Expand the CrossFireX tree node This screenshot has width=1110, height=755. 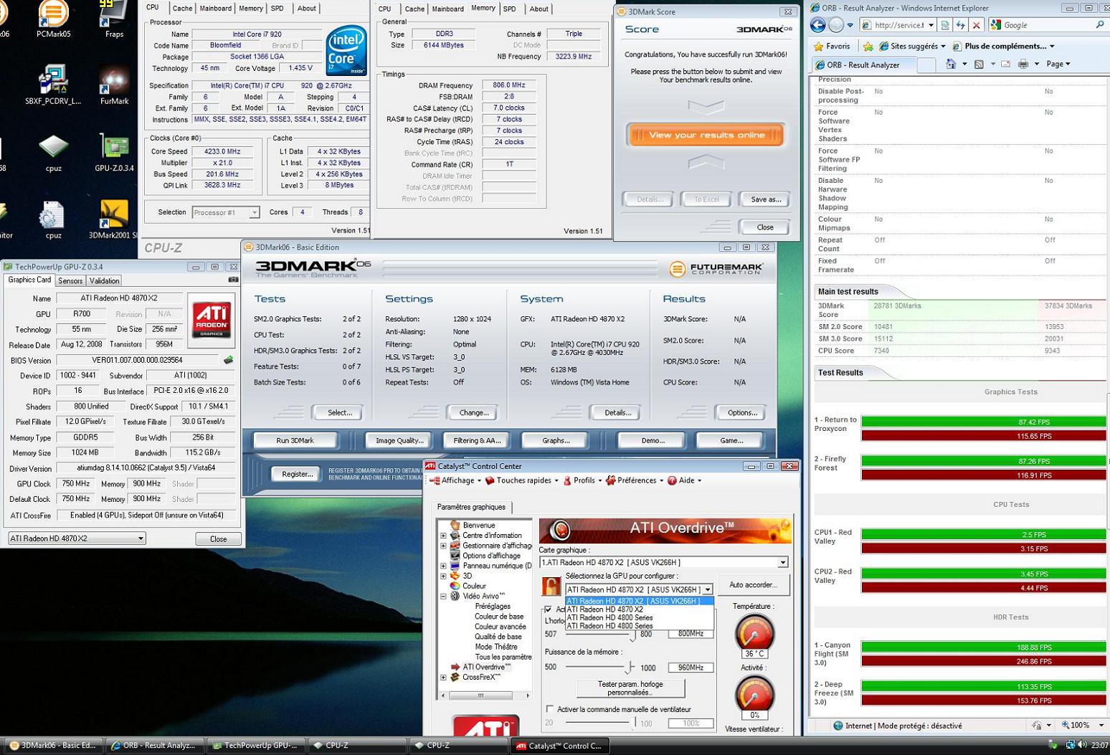(x=443, y=677)
